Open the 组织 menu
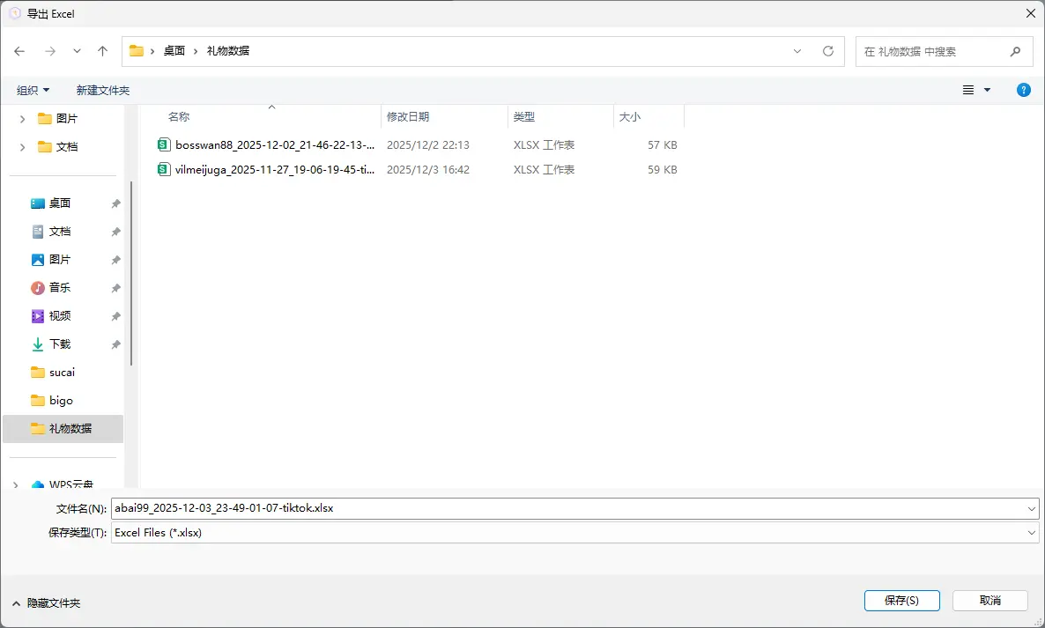Viewport: 1045px width, 628px height. coord(33,90)
